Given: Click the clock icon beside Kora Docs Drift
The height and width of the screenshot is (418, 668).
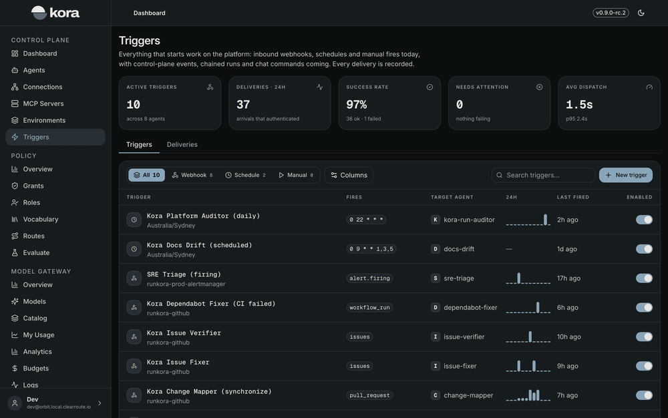Looking at the screenshot, I should 134,249.
